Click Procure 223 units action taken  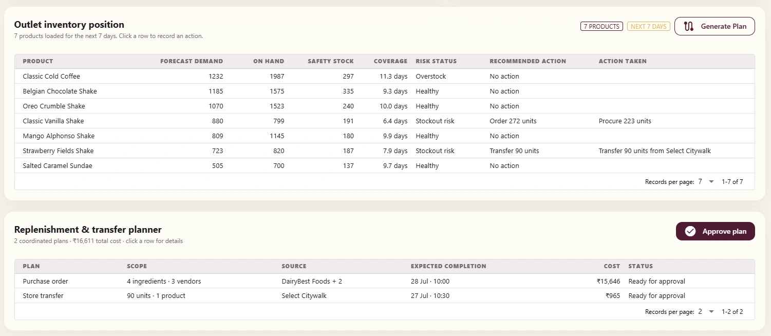pos(625,121)
